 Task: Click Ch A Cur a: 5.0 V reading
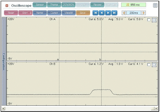coord(96,19)
